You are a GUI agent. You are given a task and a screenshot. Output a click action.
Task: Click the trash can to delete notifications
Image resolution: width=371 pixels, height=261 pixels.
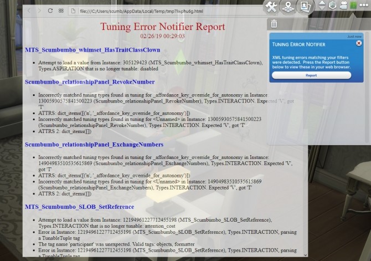click(274, 23)
